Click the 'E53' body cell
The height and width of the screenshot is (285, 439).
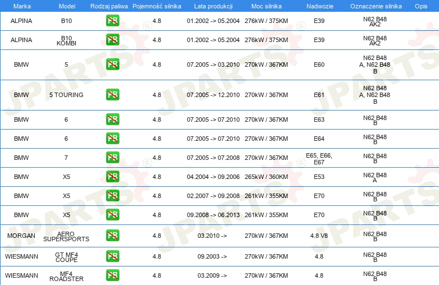coord(319,177)
